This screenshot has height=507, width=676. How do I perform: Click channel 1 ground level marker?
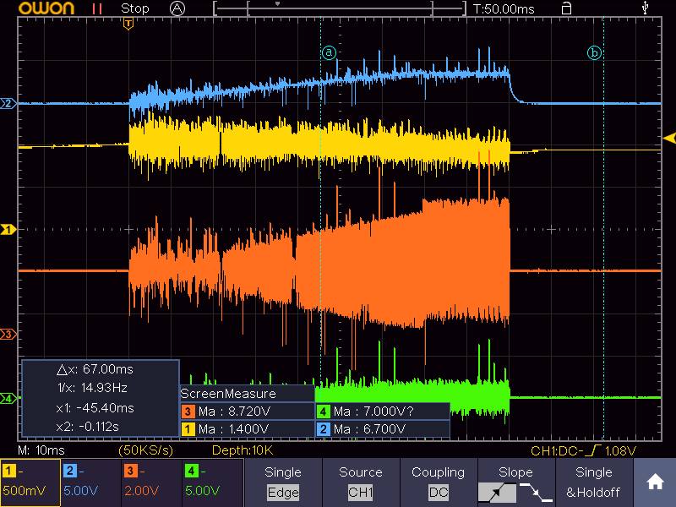click(8, 229)
